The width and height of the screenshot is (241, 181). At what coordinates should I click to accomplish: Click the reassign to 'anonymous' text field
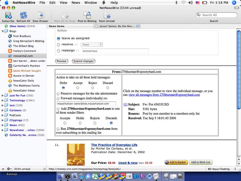[115, 51]
